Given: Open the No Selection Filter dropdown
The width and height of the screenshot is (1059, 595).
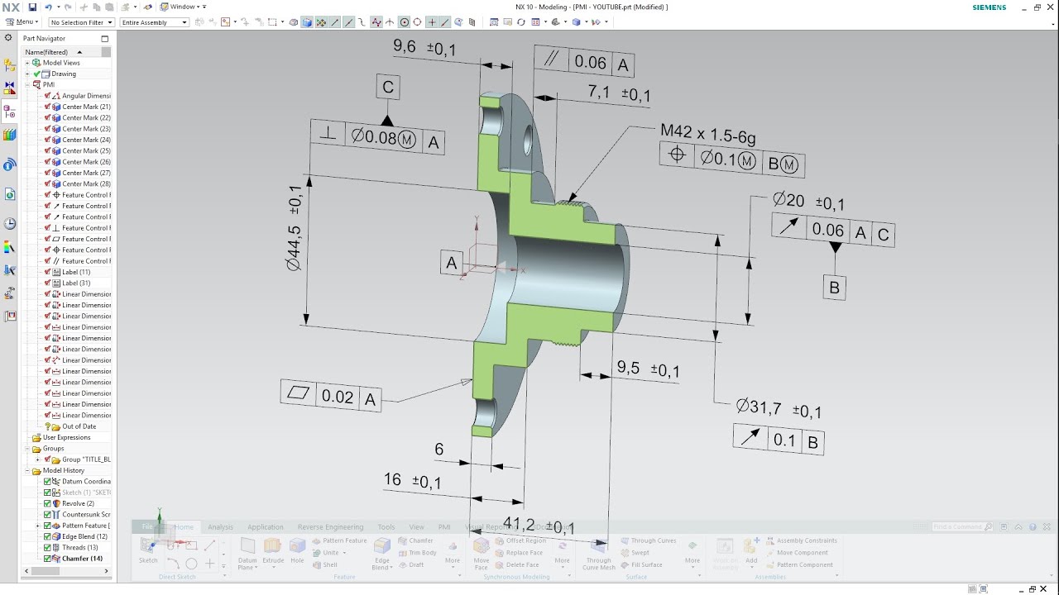Looking at the screenshot, I should click(81, 22).
